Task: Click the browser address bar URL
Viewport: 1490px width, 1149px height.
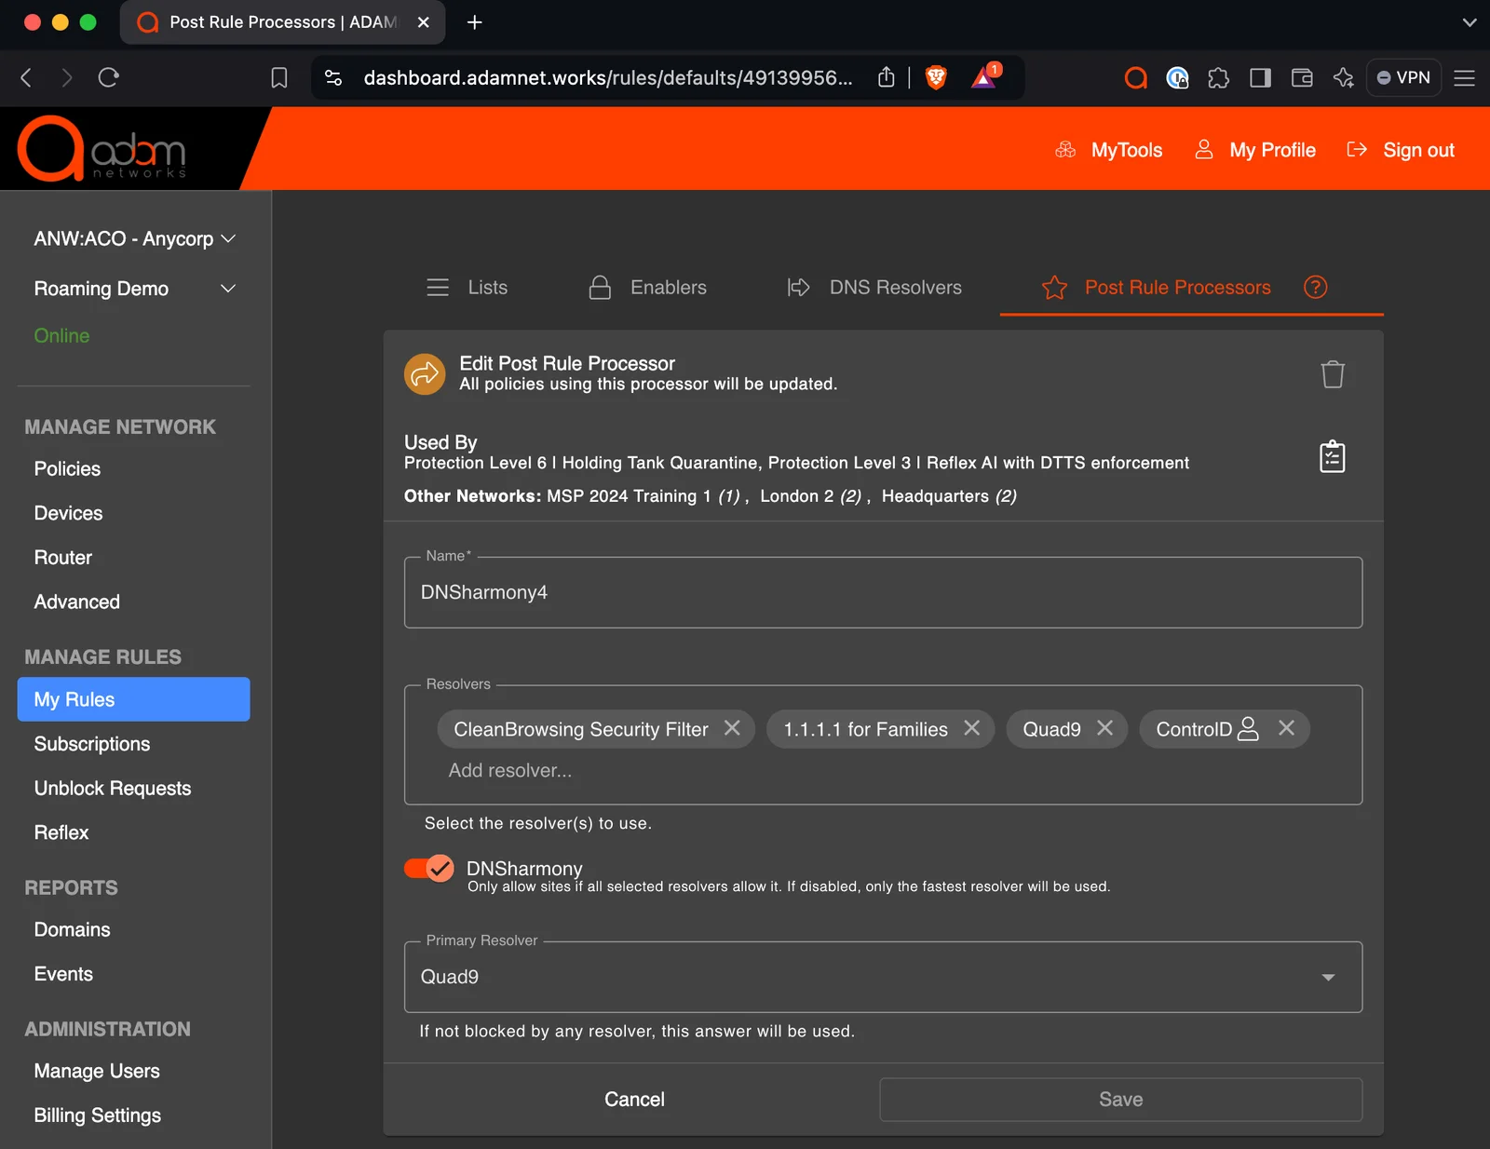Action: pos(608,77)
